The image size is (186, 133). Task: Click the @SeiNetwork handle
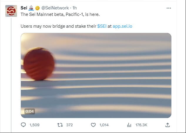tap(55, 8)
